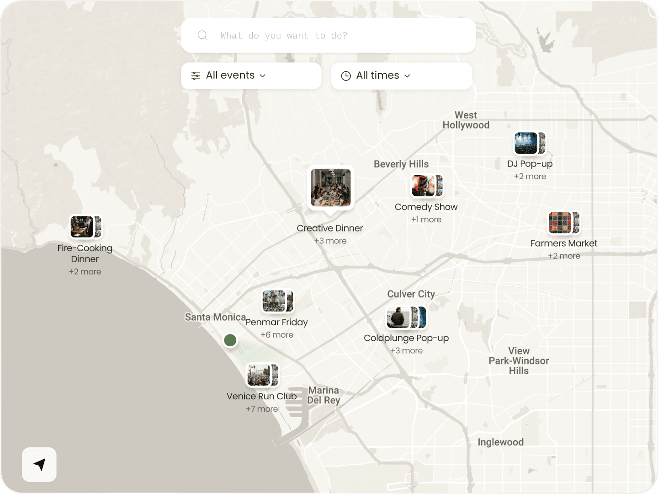Image resolution: width=658 pixels, height=494 pixels.
Task: Click the All events chevron arrow
Action: click(263, 76)
